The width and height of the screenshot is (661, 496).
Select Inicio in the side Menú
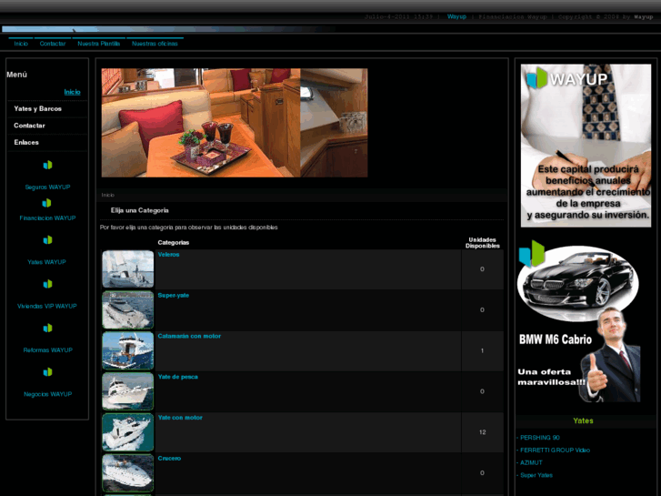pyautogui.click(x=72, y=92)
